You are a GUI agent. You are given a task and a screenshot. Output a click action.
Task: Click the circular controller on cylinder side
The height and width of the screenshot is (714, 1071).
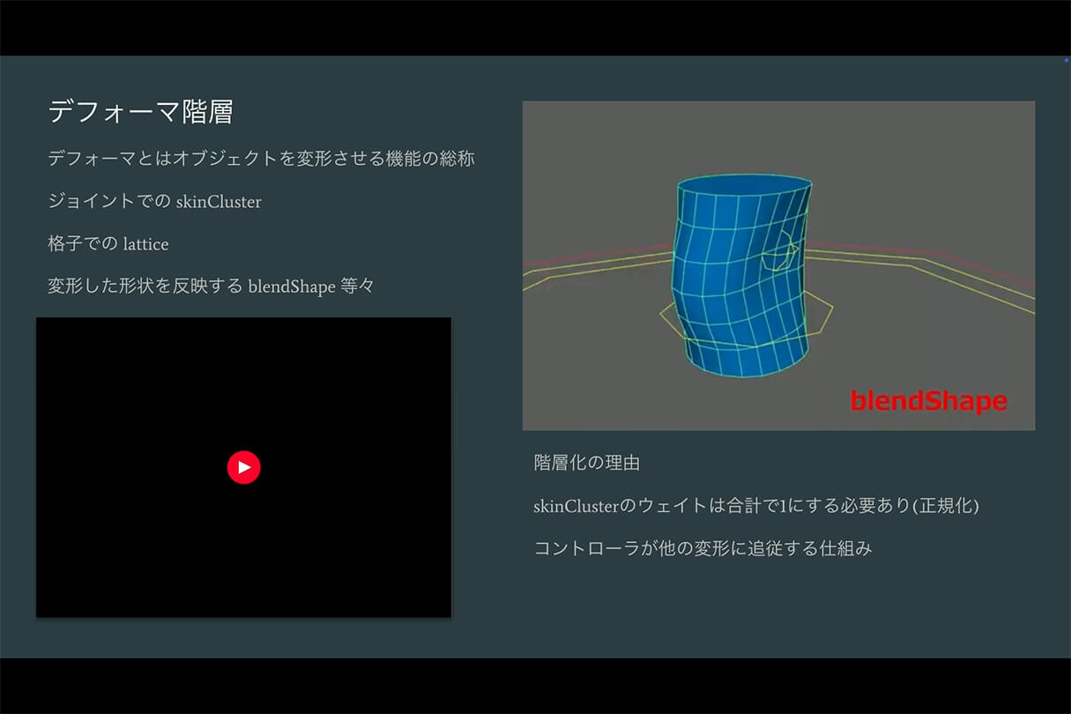pos(781,254)
